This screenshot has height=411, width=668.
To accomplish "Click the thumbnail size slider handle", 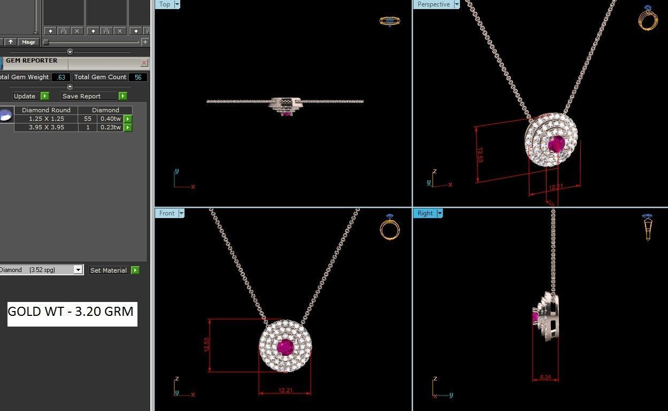I will point(46,42).
